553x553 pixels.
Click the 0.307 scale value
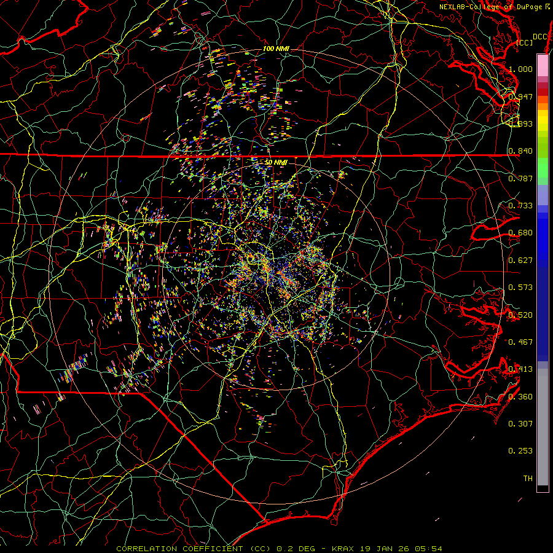[520, 424]
